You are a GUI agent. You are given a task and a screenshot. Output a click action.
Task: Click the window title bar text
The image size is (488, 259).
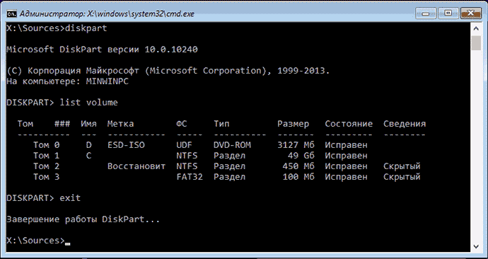coord(107,13)
